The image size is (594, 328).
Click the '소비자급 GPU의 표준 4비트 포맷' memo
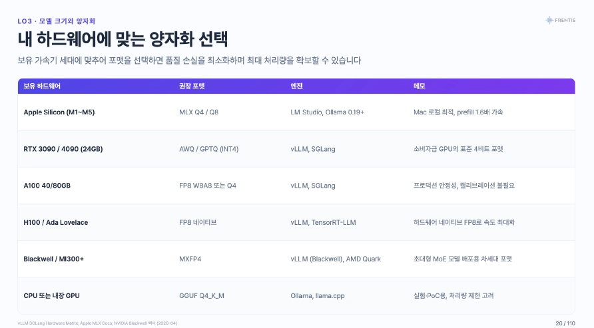pos(458,149)
